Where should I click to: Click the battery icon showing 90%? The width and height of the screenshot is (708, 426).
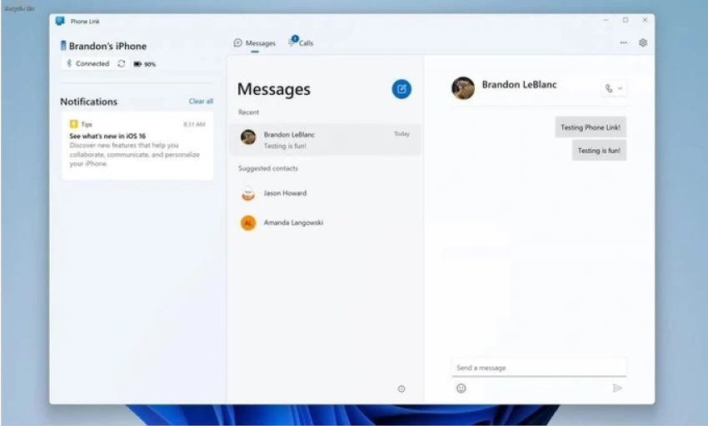click(x=137, y=64)
